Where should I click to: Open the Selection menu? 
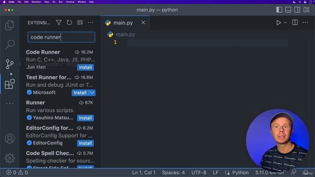point(36,2)
